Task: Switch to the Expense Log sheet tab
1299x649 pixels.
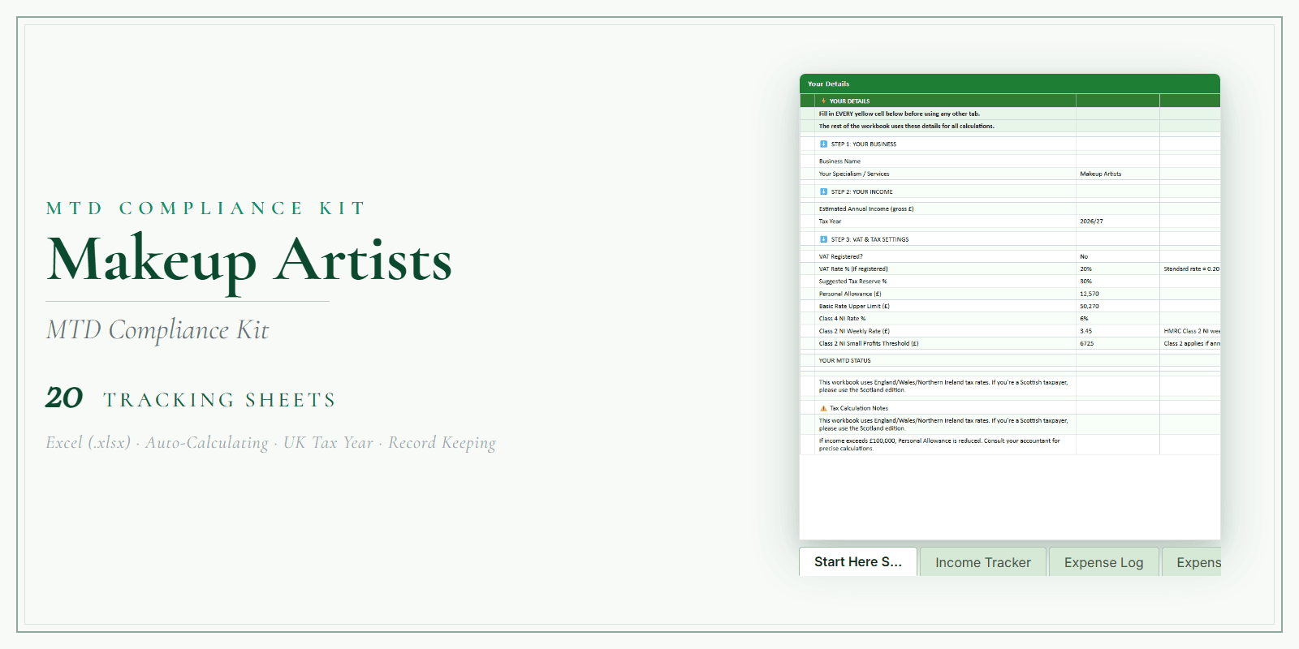Action: click(1103, 562)
